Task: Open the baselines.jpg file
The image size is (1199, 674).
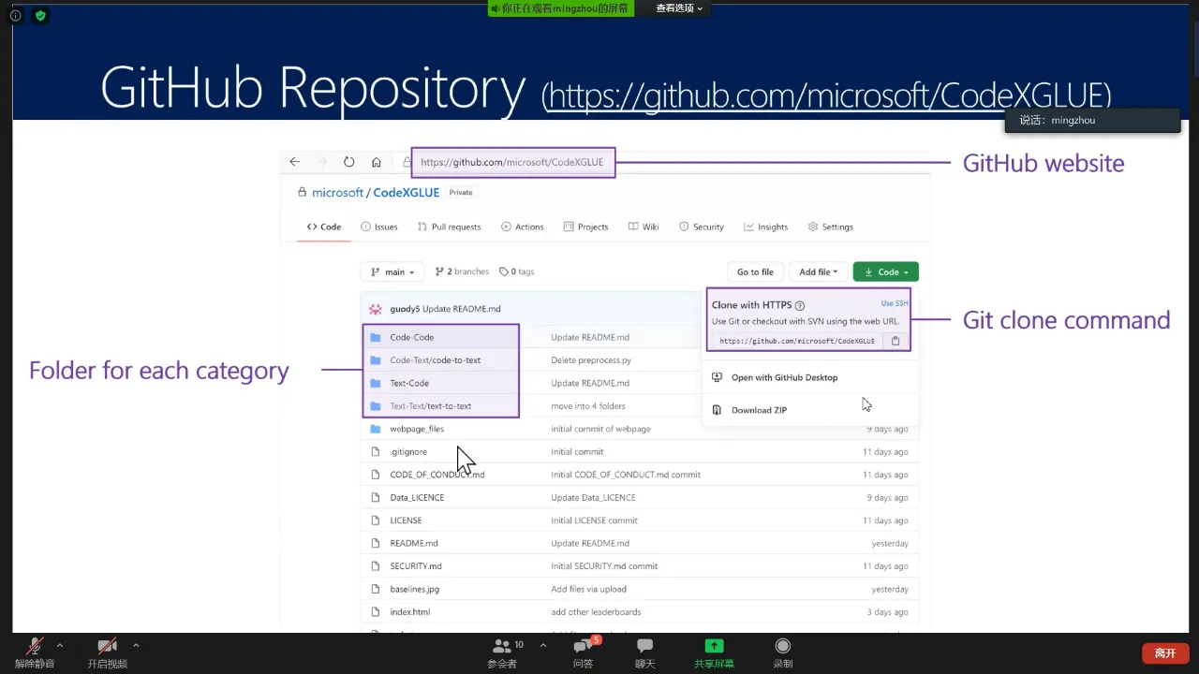Action: coord(415,589)
